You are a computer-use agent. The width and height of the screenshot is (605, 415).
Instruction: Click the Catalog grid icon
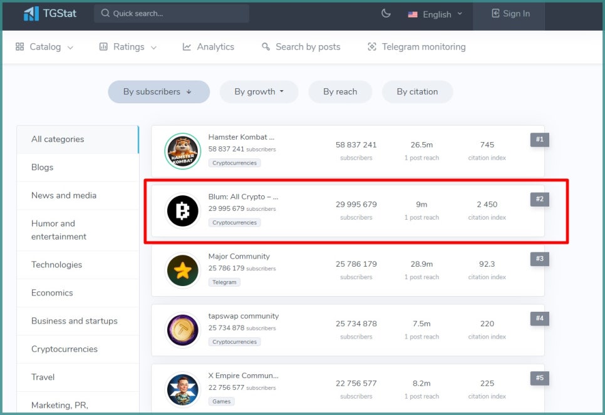pyautogui.click(x=19, y=47)
